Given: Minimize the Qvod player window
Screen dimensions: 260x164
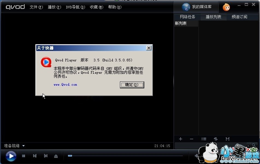Looking at the screenshot, I should [239, 5].
